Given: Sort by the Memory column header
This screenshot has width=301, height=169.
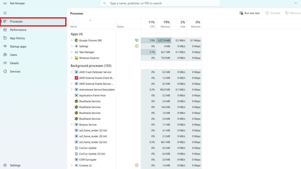Looking at the screenshot, I should pos(164,24).
